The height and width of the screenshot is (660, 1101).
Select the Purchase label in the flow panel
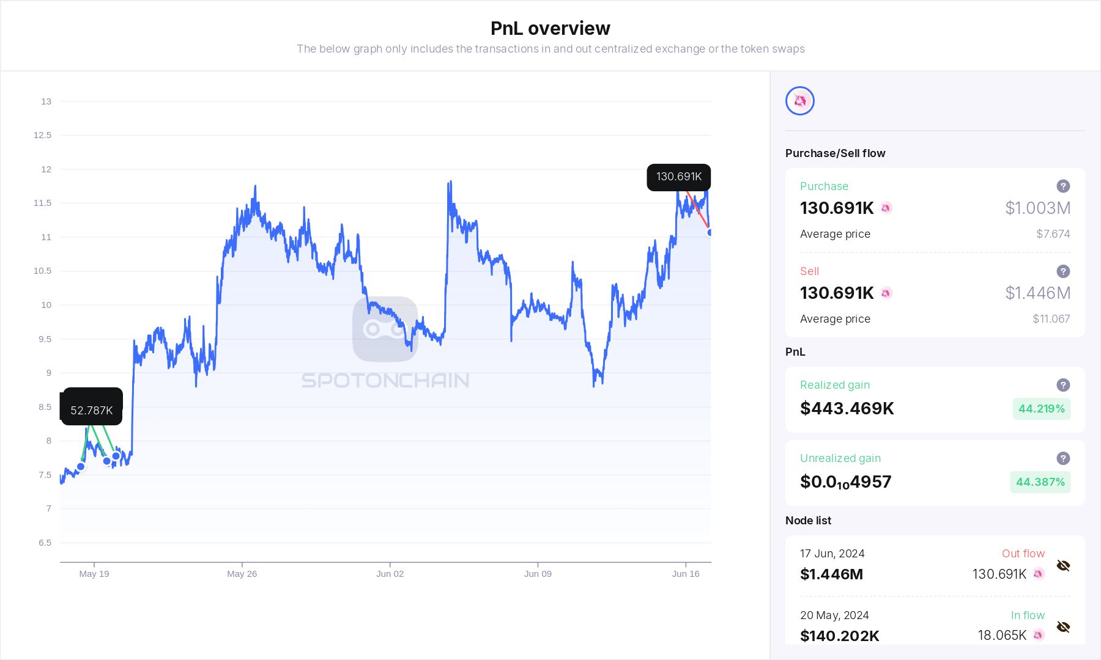tap(823, 186)
